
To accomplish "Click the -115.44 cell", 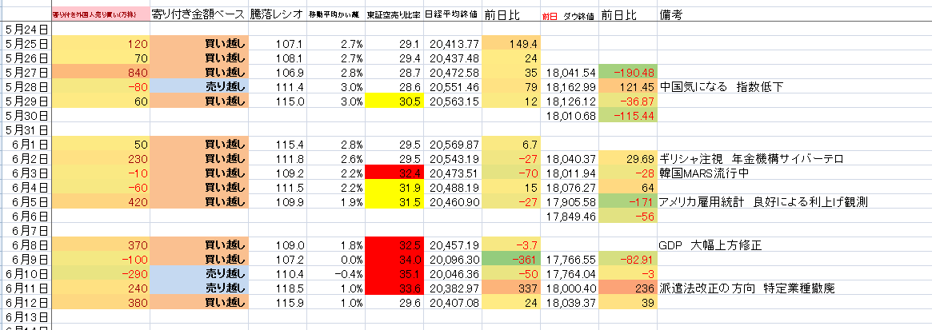I will [x=628, y=114].
